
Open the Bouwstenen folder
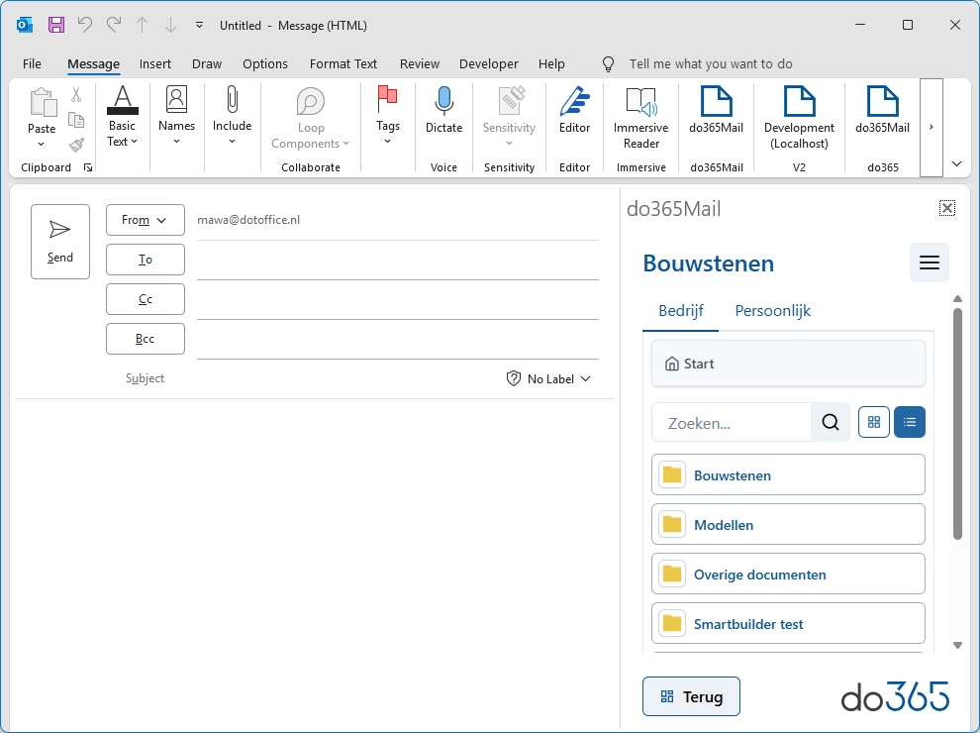click(x=788, y=474)
